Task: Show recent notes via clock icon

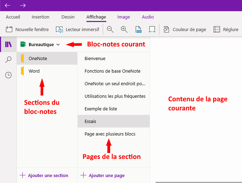Action: point(8,75)
